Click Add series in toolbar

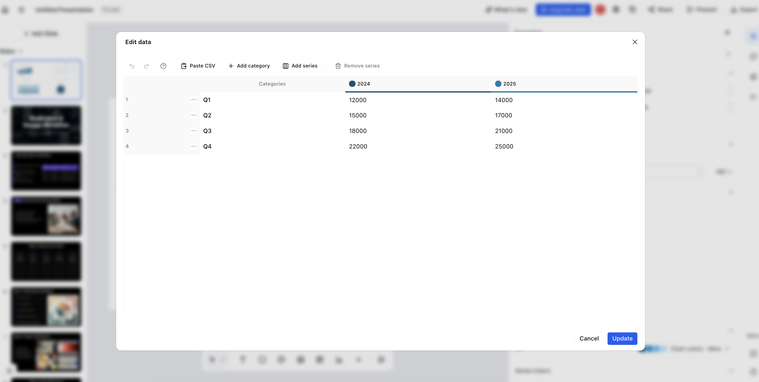pyautogui.click(x=300, y=66)
